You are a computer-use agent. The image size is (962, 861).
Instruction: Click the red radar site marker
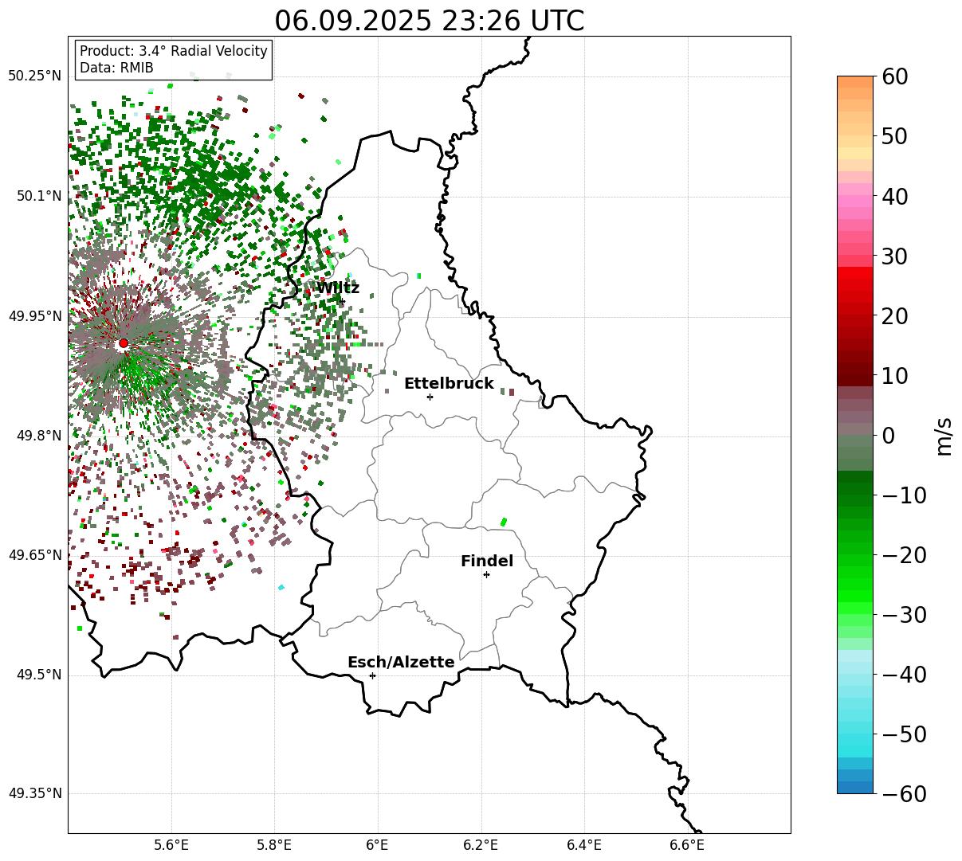click(x=124, y=343)
